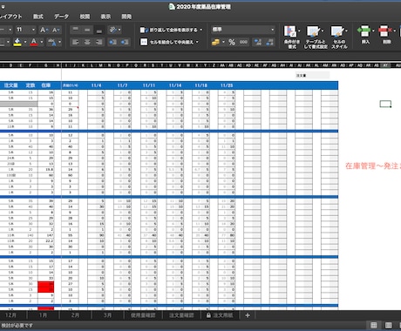This screenshot has height=331, width=401.
Task: Click the decrease indent icon
Action: [x=112, y=42]
